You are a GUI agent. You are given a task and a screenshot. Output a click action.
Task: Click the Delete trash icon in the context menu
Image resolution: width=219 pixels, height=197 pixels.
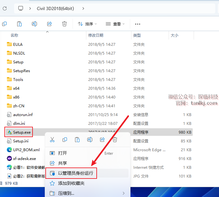pos(115,140)
